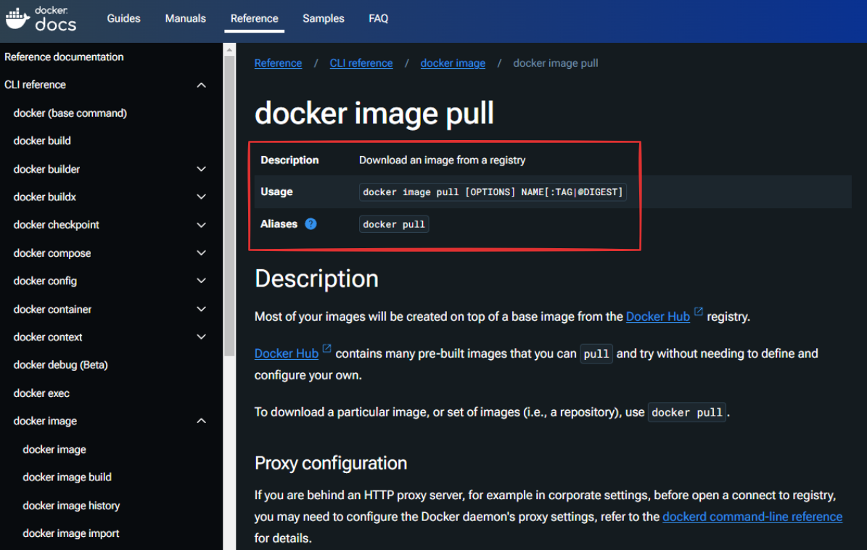Click the inline 'pull' code snippet
This screenshot has height=550, width=867.
point(596,354)
